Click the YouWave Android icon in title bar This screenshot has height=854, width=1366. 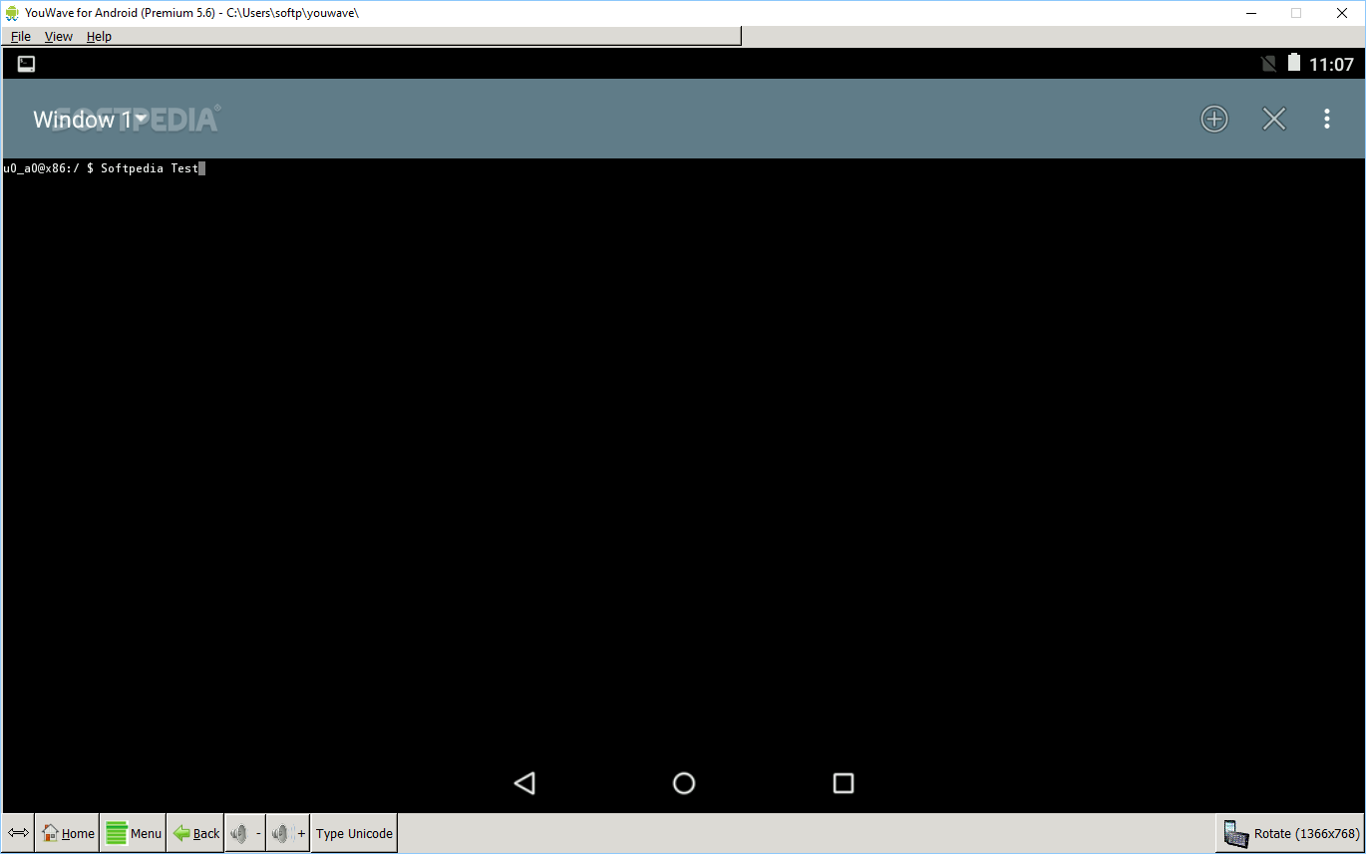[12, 13]
